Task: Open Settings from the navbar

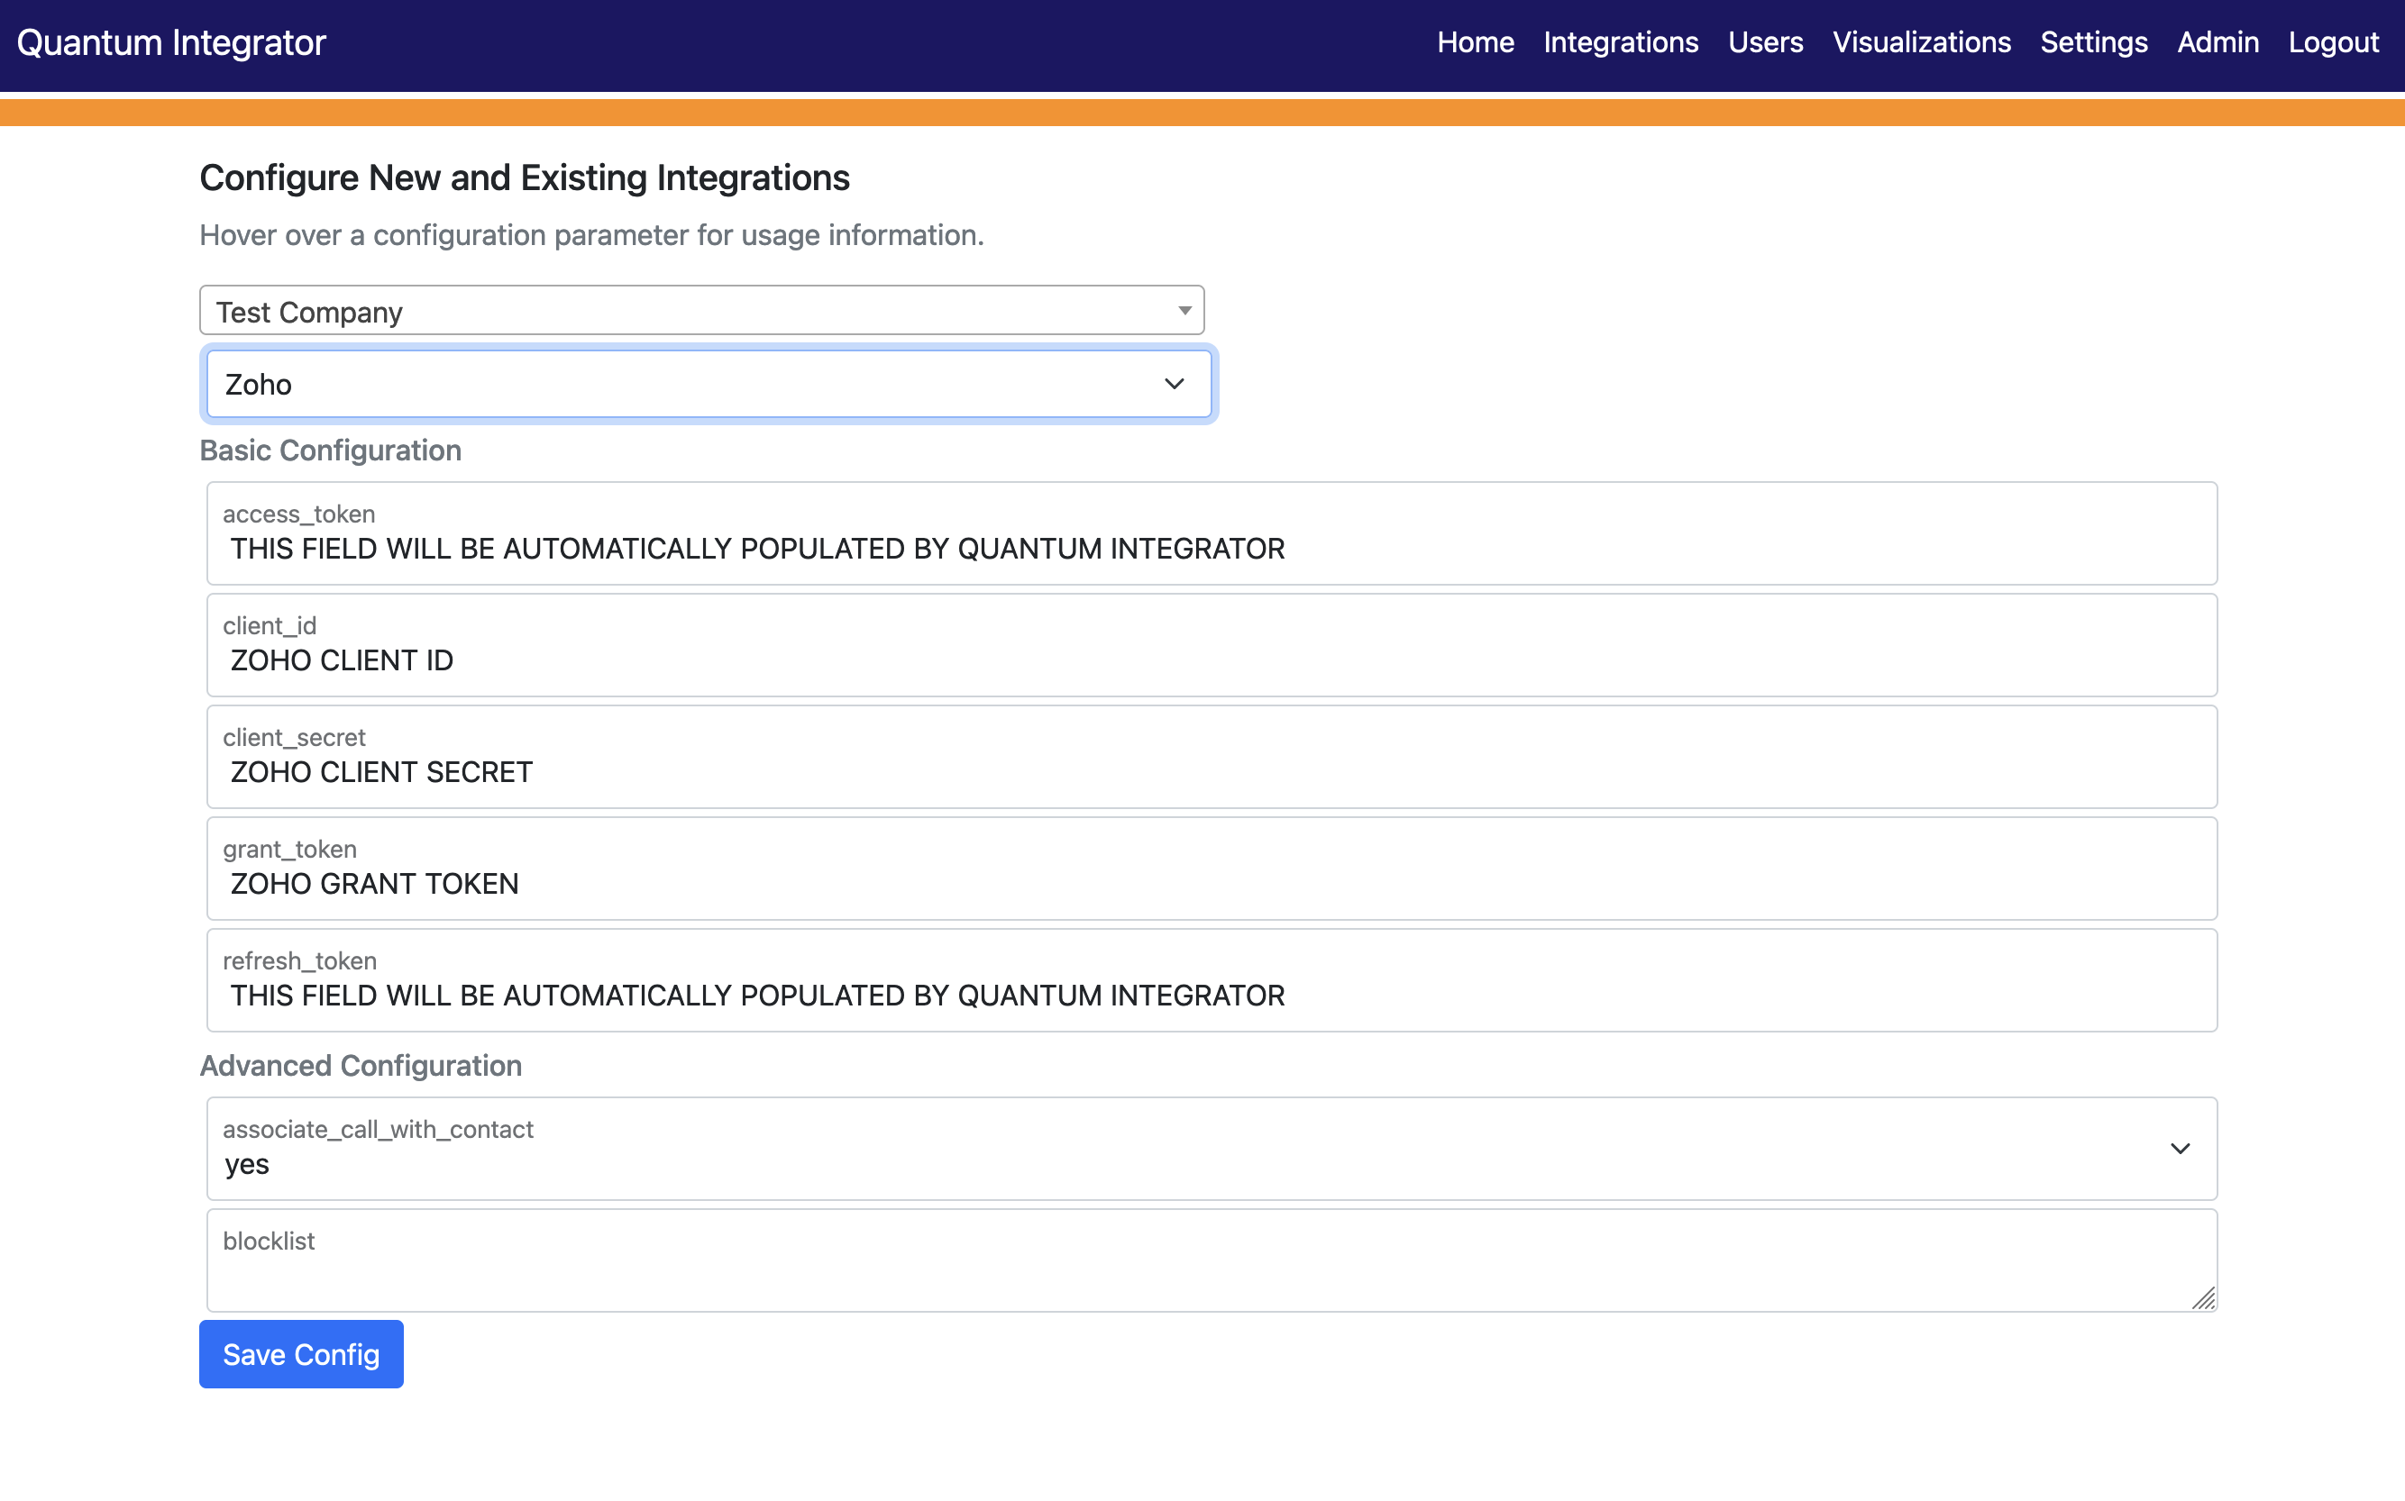Action: pyautogui.click(x=2093, y=42)
